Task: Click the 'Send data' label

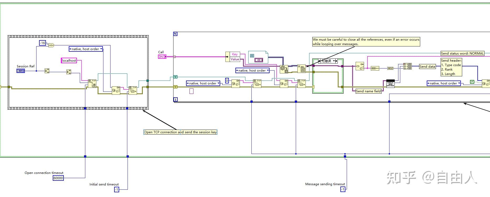Action: pyautogui.click(x=427, y=67)
